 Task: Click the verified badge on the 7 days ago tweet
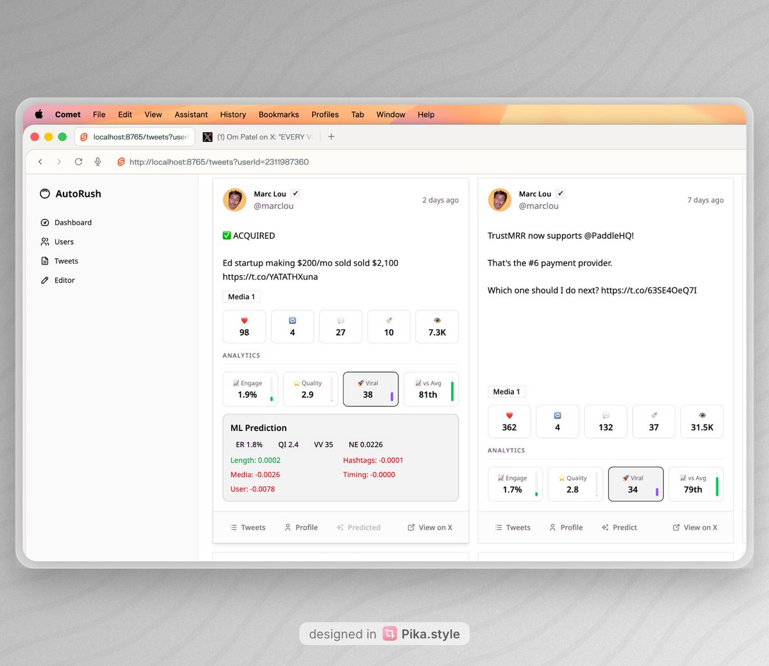(x=561, y=193)
